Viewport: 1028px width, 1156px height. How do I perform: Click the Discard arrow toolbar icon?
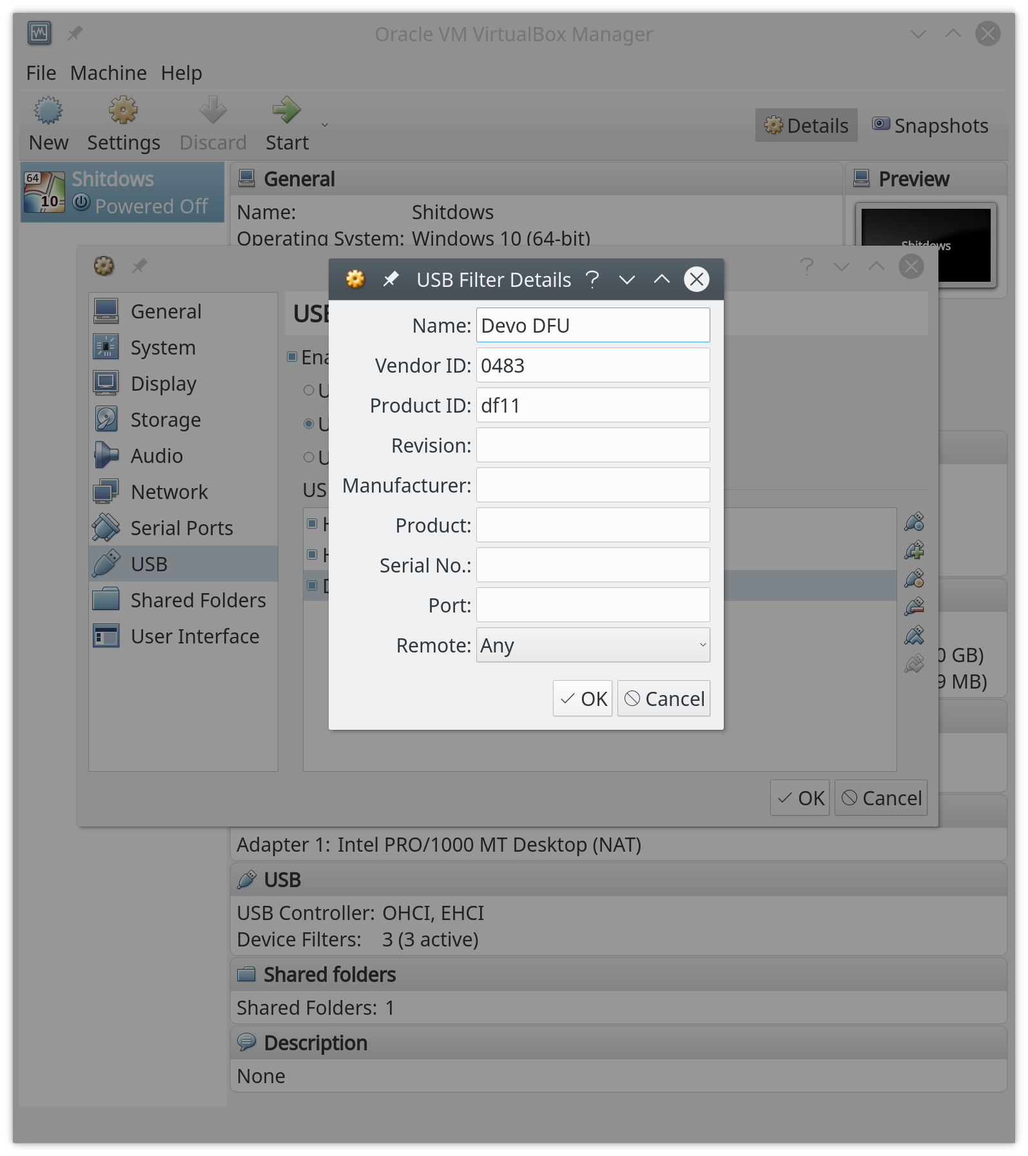[213, 111]
